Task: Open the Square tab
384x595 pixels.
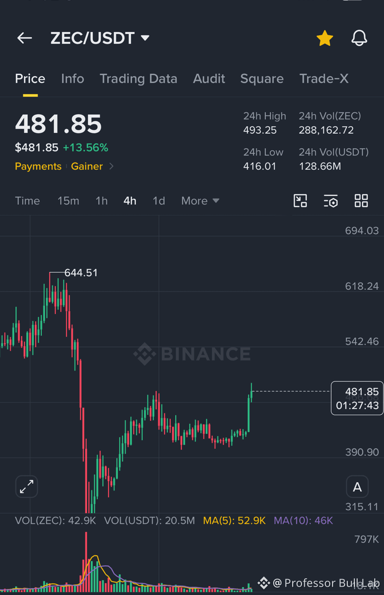Action: (x=262, y=78)
